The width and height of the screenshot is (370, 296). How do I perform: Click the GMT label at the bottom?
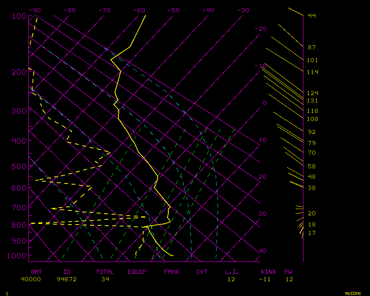pos(36,272)
